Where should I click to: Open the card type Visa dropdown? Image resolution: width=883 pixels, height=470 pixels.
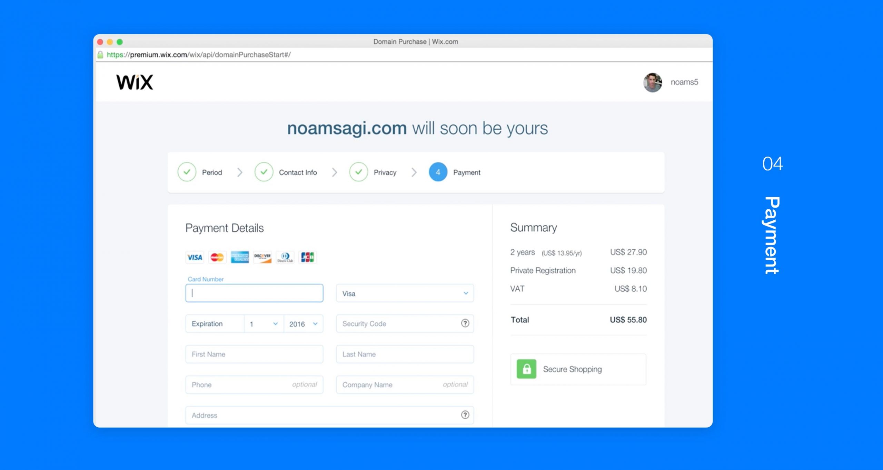click(x=405, y=293)
